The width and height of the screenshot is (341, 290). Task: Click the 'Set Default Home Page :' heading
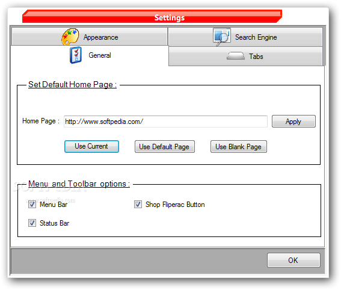click(72, 84)
